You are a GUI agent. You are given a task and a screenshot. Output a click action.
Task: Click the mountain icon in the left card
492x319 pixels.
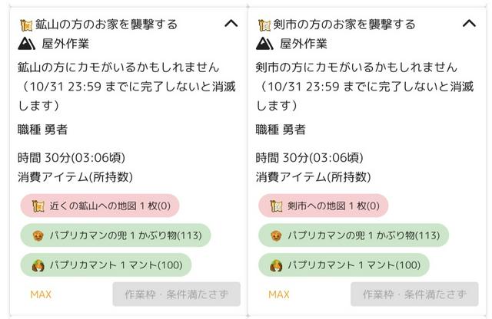point(25,44)
